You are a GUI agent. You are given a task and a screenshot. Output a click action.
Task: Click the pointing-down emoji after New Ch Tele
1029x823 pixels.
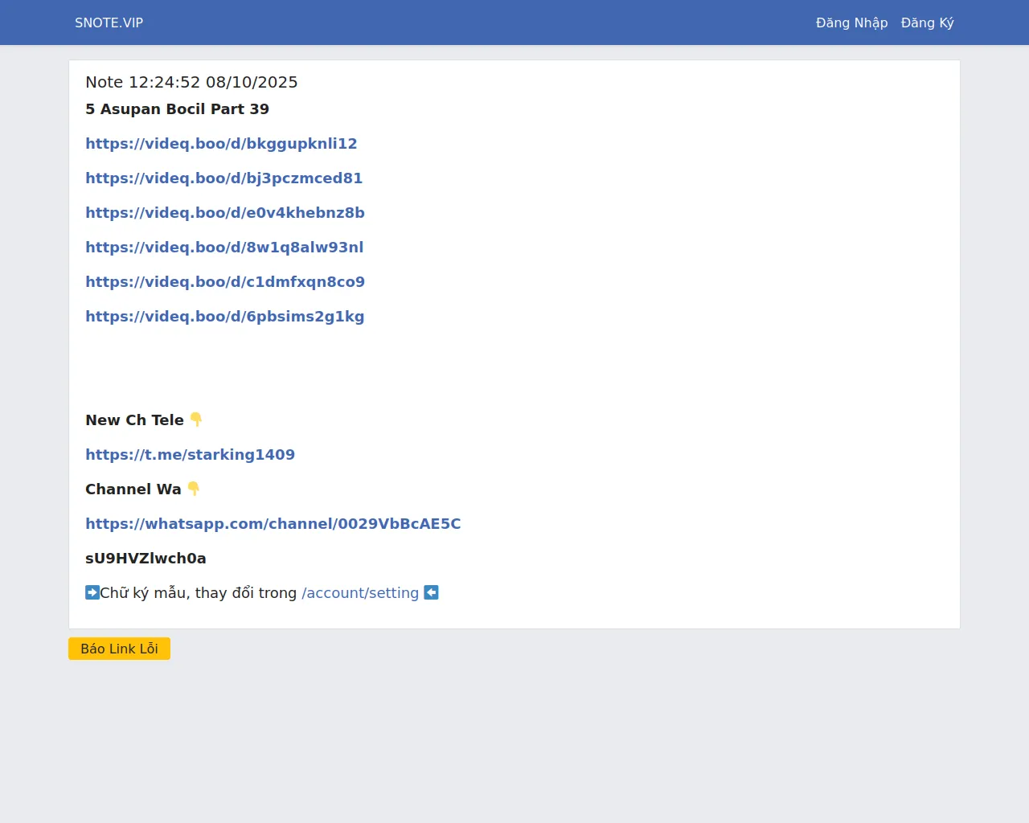click(195, 420)
